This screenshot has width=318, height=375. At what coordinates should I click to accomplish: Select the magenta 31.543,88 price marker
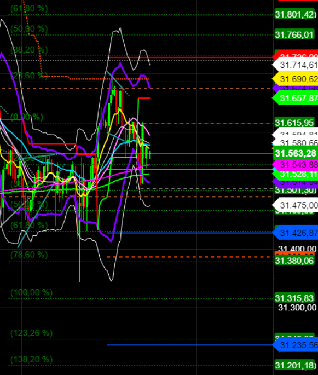(x=296, y=165)
